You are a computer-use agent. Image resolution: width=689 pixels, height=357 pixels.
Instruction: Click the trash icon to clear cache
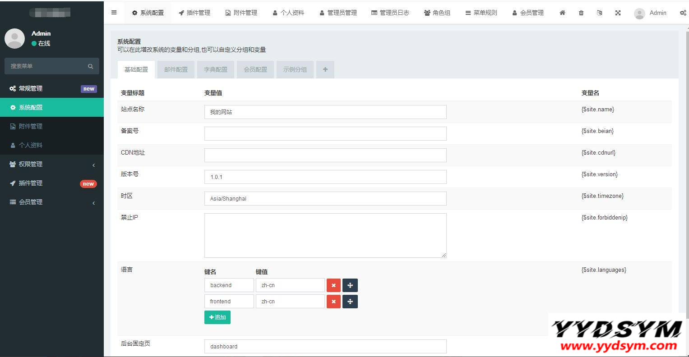581,13
